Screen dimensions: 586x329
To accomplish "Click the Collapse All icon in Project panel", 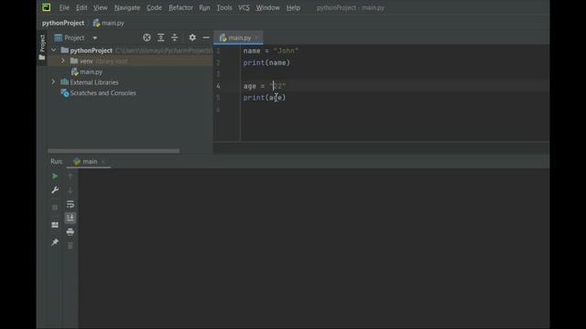I will tap(175, 37).
